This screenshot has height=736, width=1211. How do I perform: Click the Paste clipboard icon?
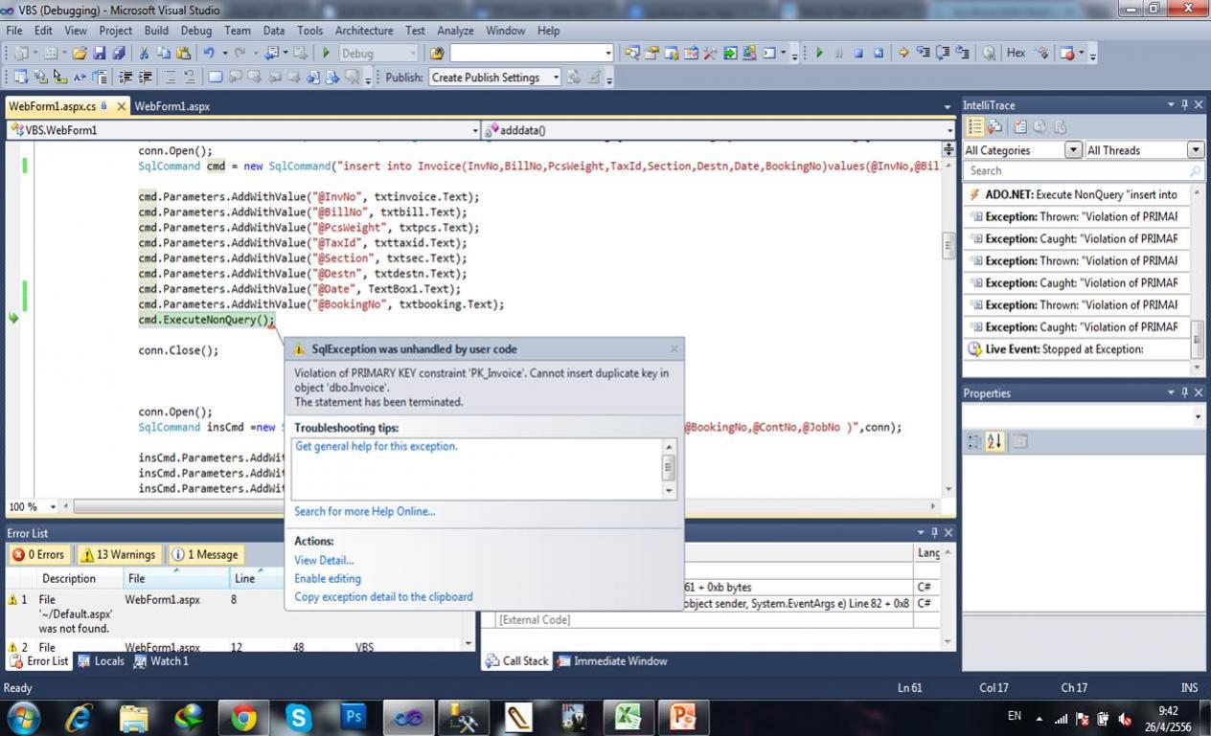tap(182, 54)
